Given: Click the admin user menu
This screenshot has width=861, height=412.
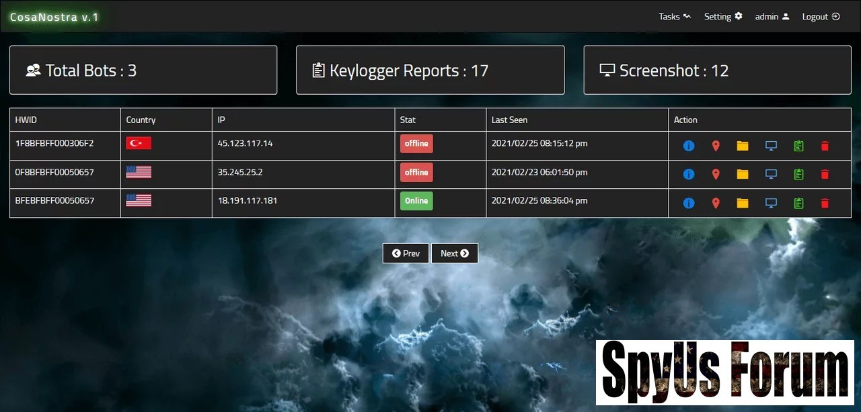Looking at the screenshot, I should pos(772,17).
